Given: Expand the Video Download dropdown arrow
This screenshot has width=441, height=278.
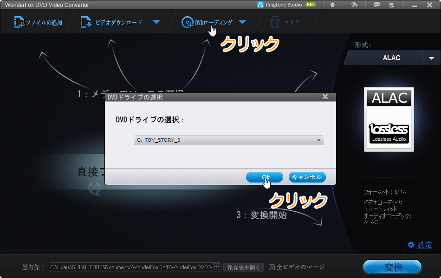Looking at the screenshot, I should pyautogui.click(x=156, y=22).
